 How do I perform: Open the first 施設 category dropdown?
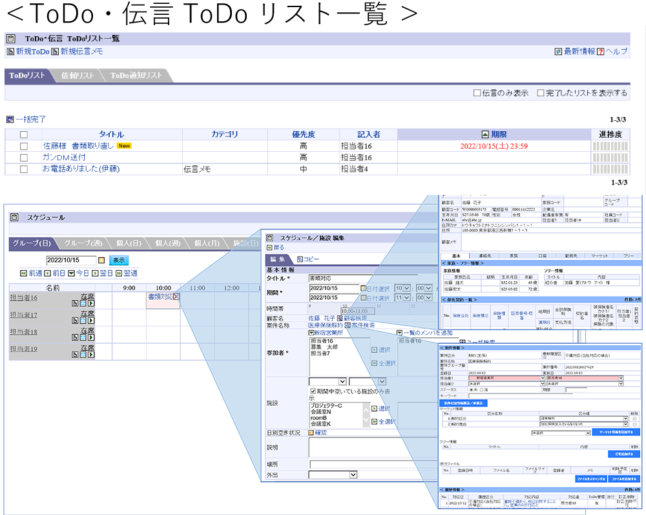pyautogui.click(x=328, y=381)
